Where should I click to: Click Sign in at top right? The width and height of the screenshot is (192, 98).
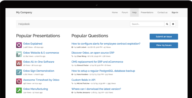(175, 12)
